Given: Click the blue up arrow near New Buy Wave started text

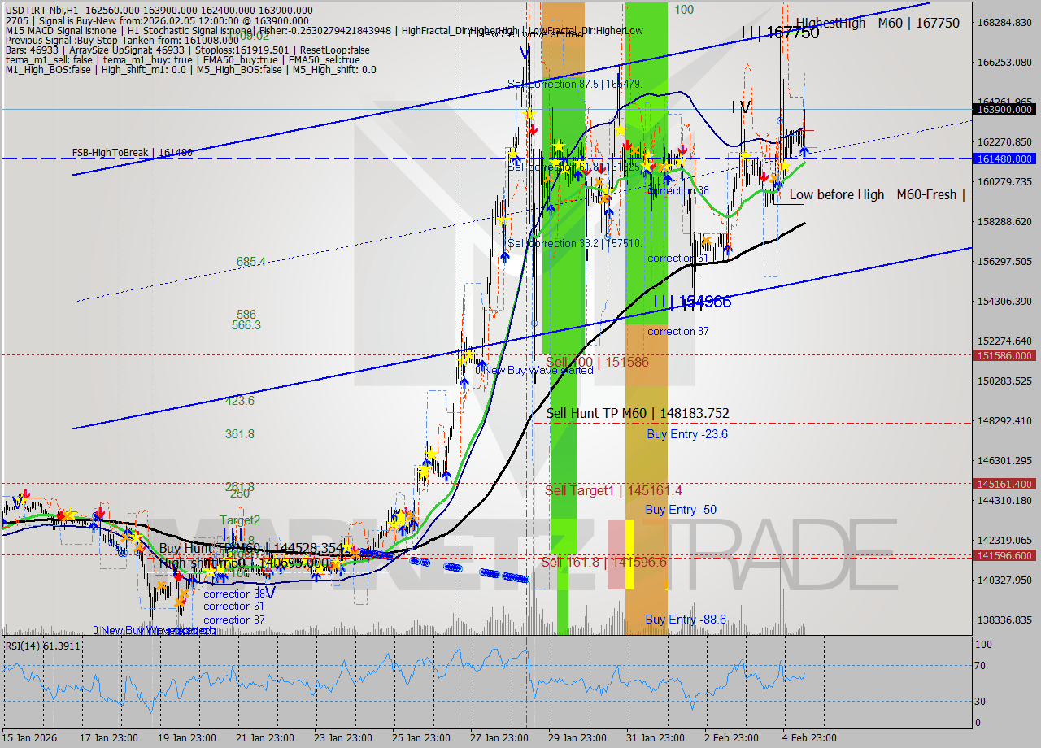Looking at the screenshot, I should coord(482,364).
